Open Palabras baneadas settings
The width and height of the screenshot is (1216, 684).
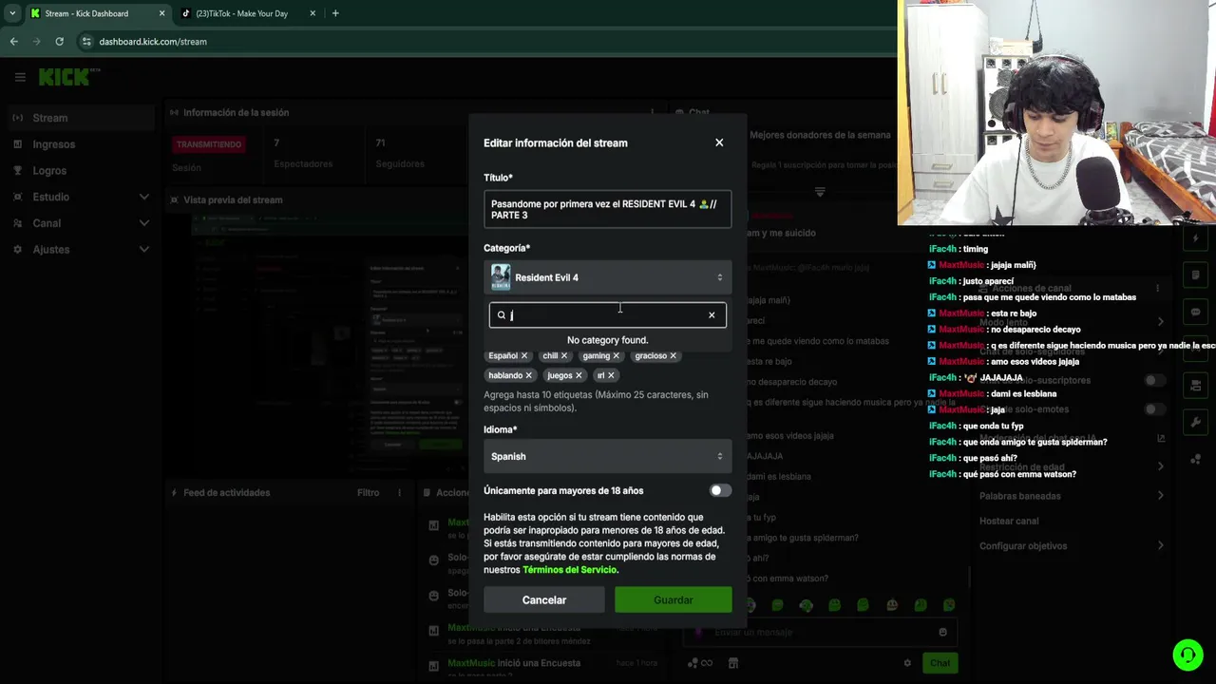1072,496
